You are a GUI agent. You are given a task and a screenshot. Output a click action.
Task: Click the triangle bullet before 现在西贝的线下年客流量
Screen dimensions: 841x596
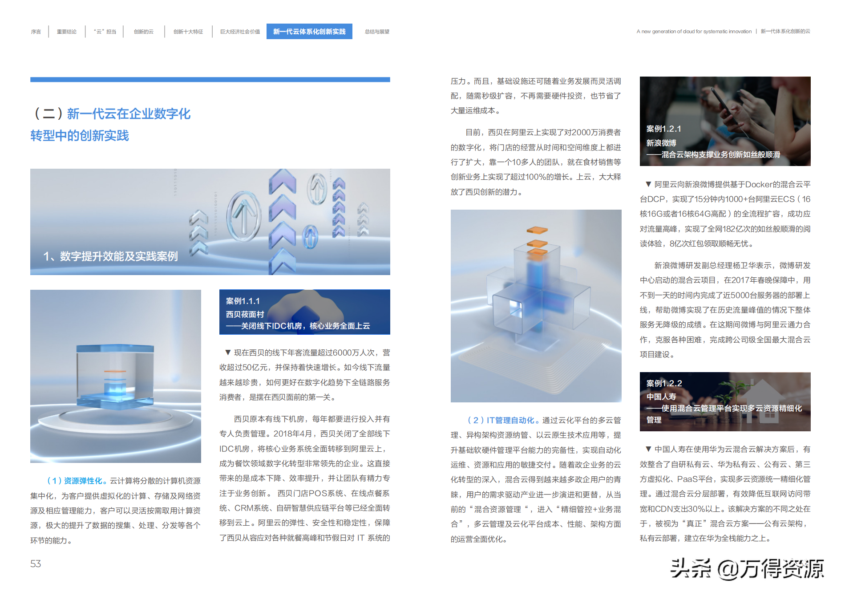coord(228,353)
